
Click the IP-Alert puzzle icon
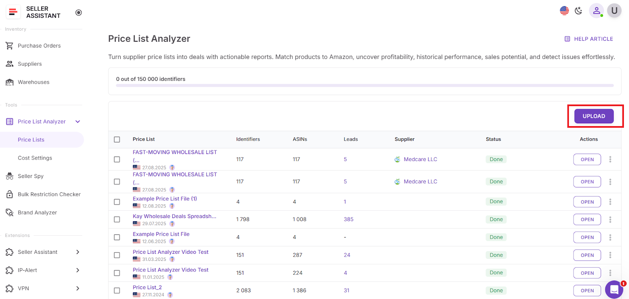click(10, 270)
